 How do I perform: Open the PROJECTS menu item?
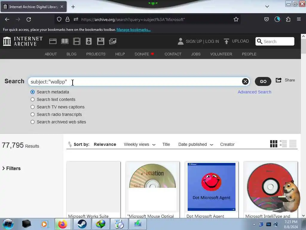coord(96,54)
